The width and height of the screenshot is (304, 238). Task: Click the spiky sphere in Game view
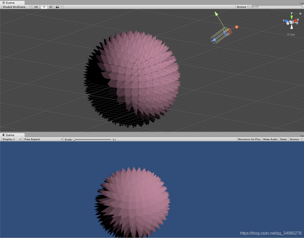click(x=133, y=202)
